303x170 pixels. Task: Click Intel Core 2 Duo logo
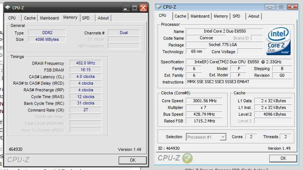(x=278, y=41)
